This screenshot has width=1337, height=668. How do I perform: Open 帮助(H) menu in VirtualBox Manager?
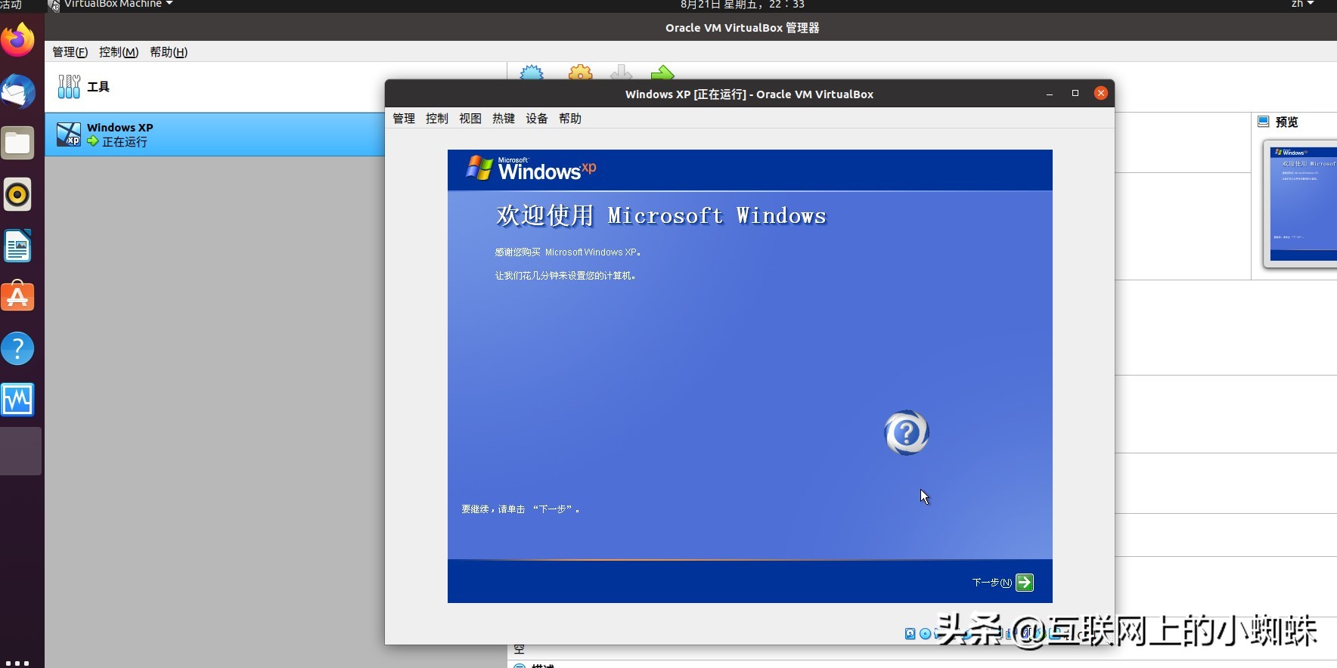click(x=169, y=52)
